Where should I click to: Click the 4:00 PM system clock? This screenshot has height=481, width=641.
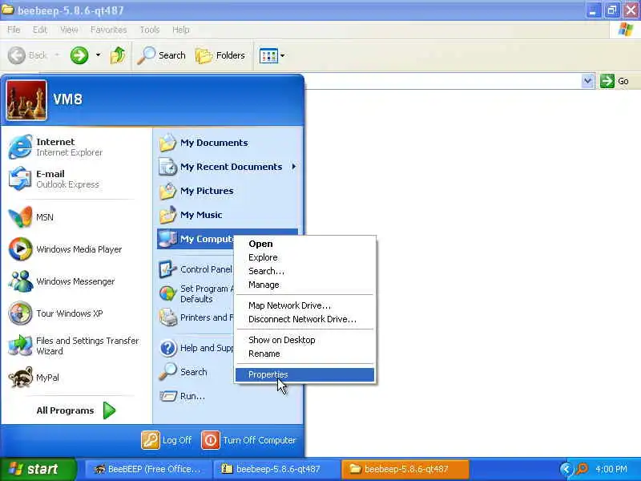pos(611,469)
